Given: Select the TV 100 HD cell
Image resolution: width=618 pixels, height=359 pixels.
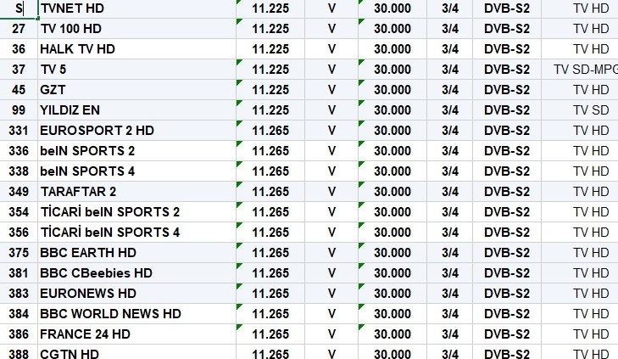Looking at the screenshot, I should pos(137,28).
